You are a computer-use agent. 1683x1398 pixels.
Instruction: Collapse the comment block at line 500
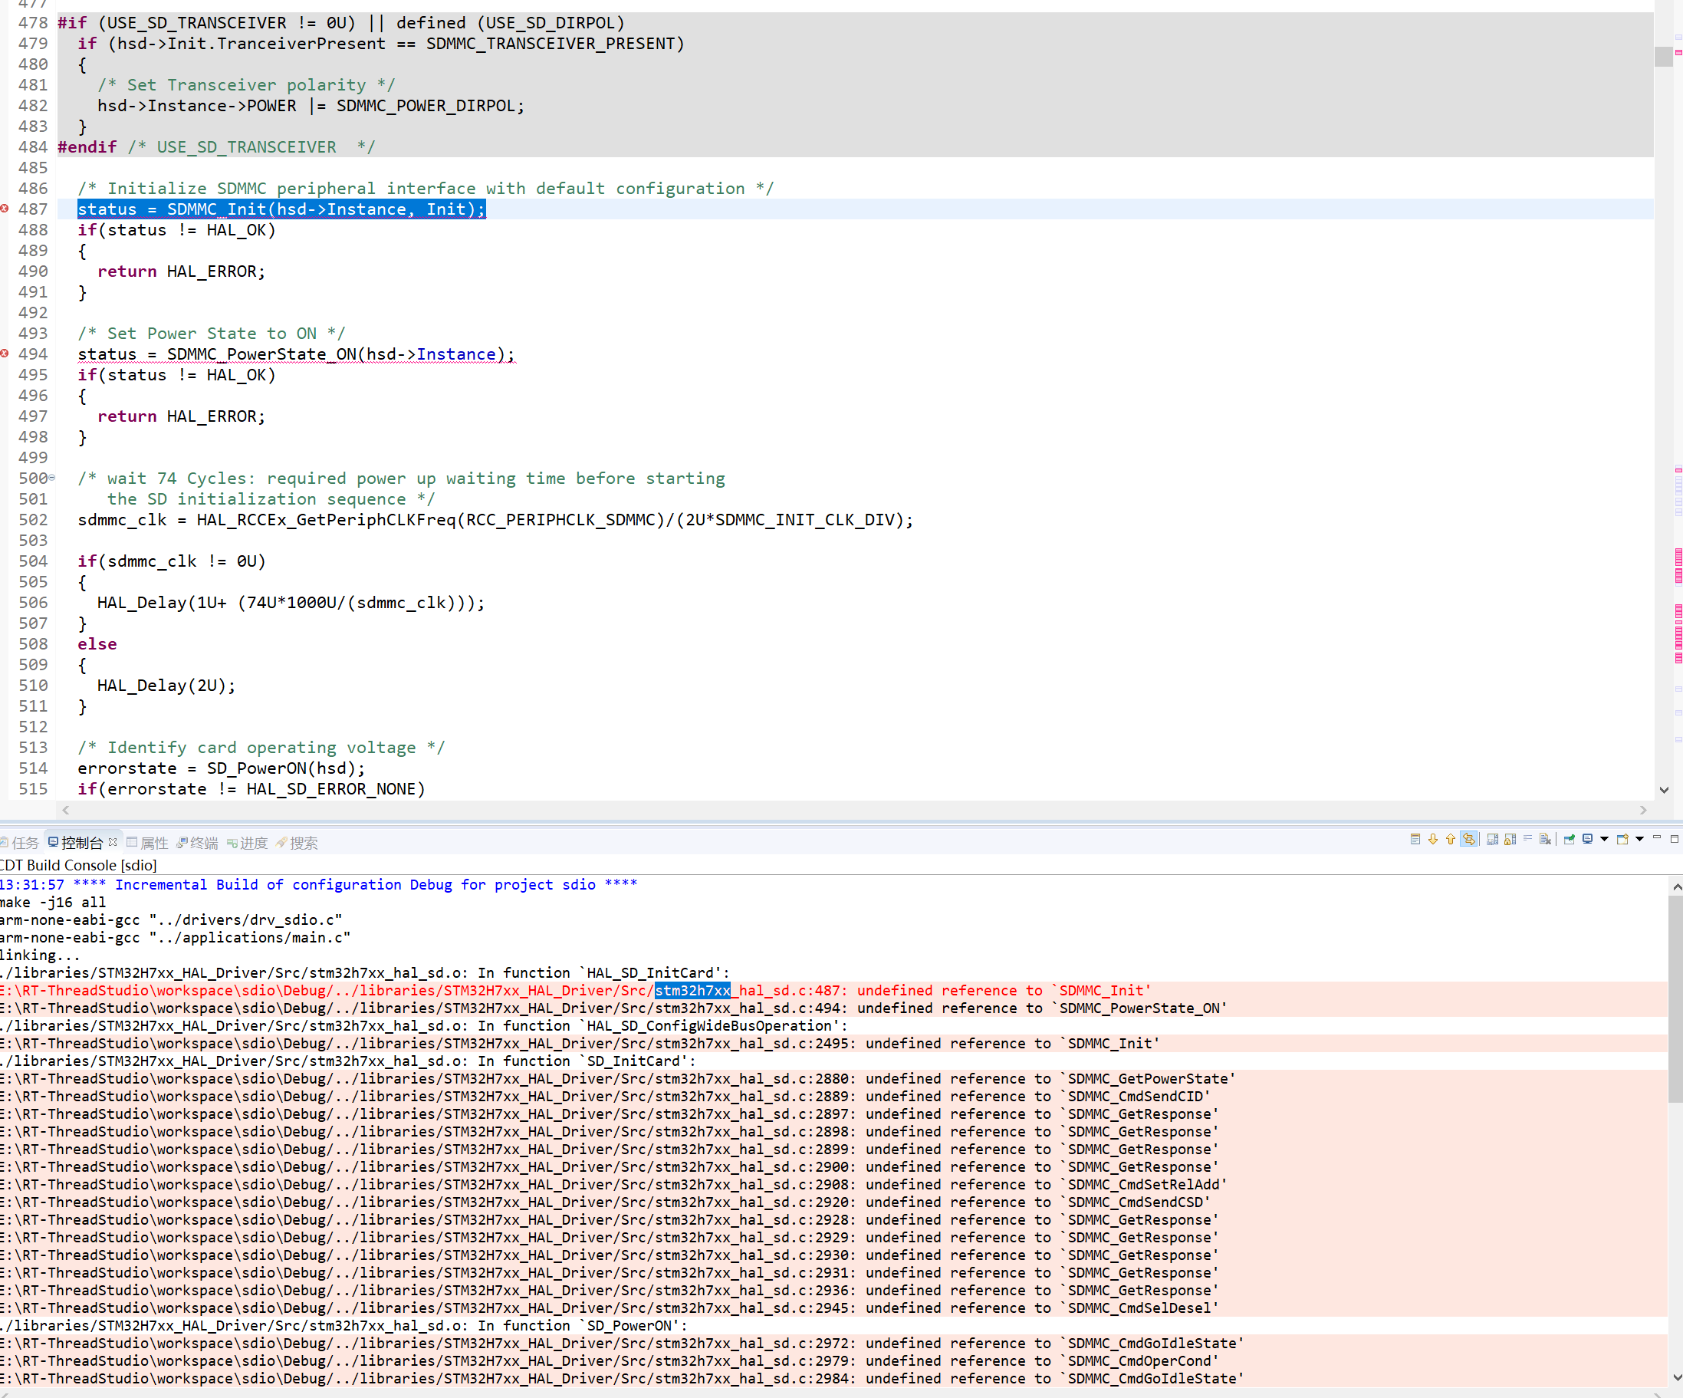click(x=52, y=478)
